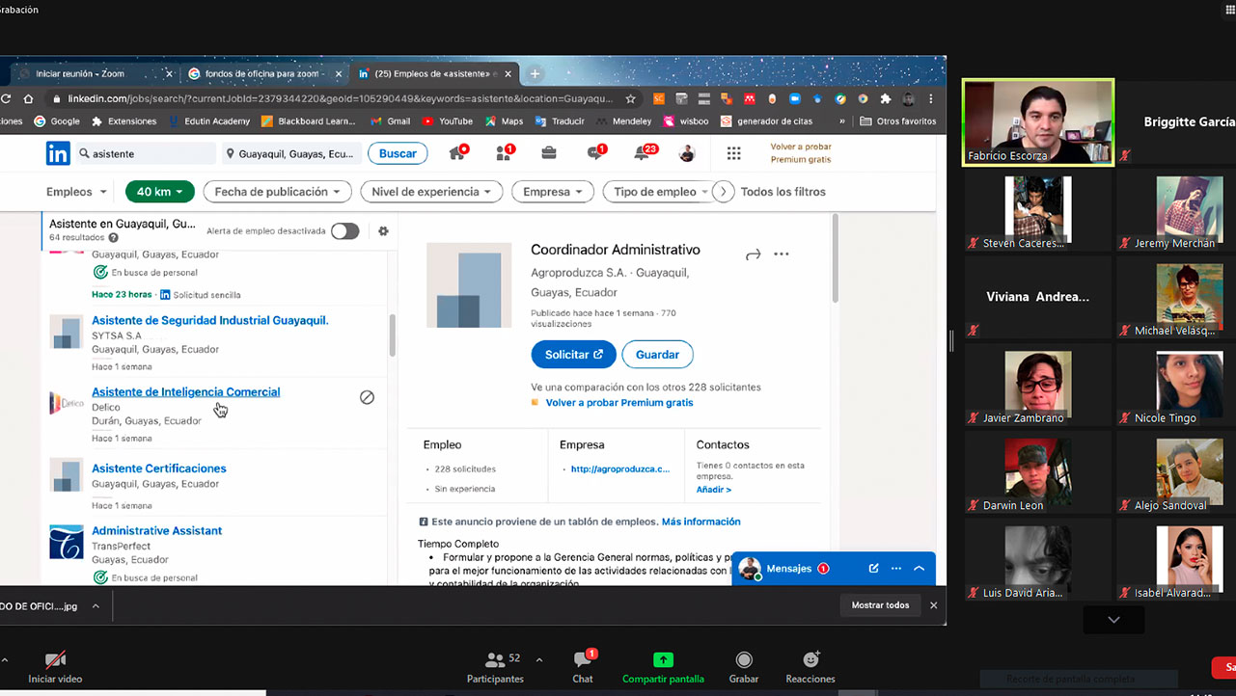Click job list scrollbar thumb
This screenshot has width=1236, height=696.
coord(392,335)
